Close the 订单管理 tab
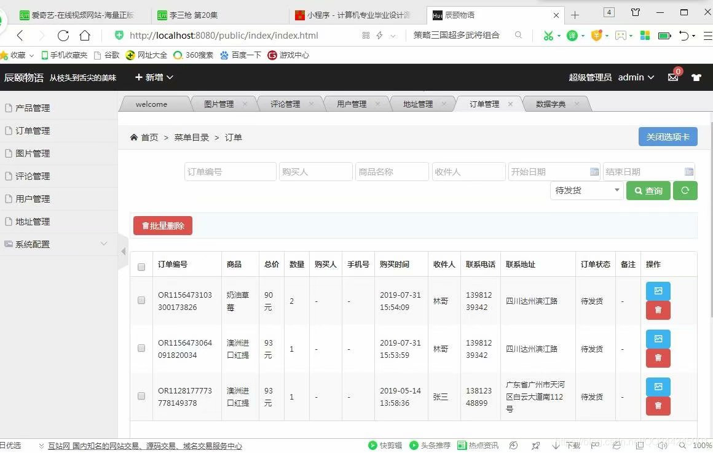This screenshot has height=453, width=713. point(510,104)
